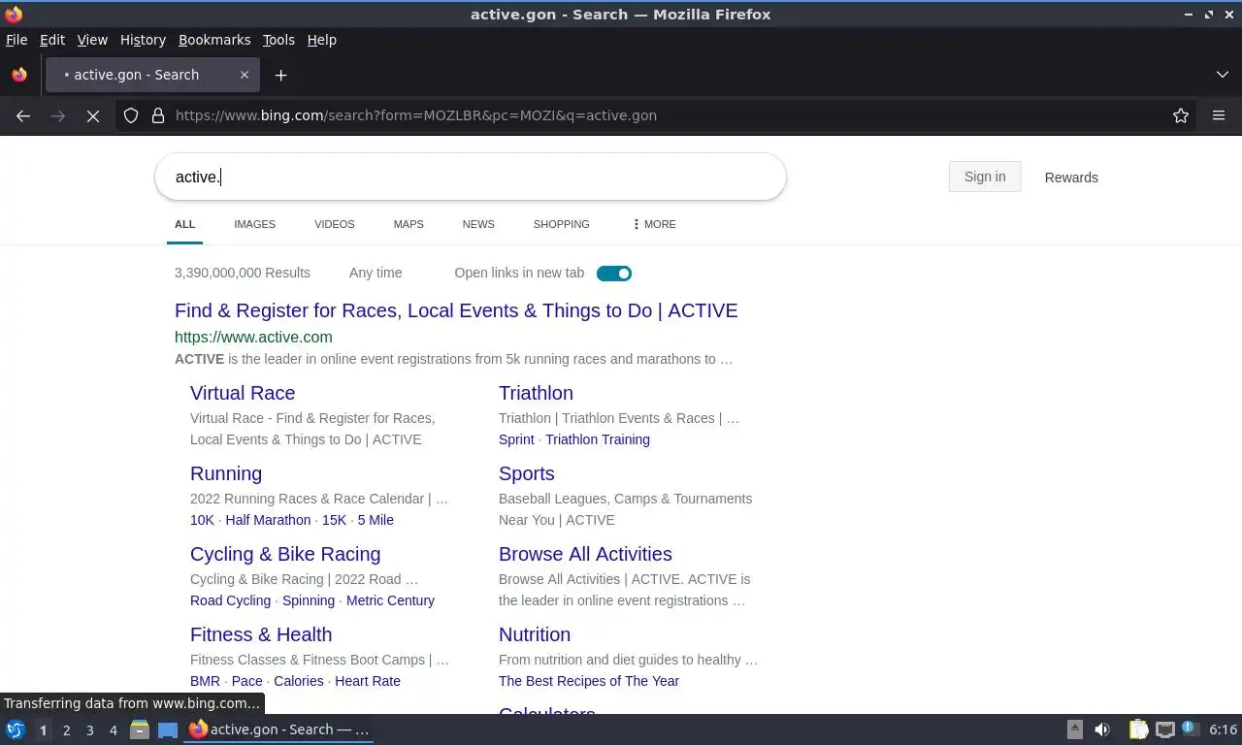Click the browser back arrow
Image resolution: width=1242 pixels, height=745 pixels.
[23, 115]
